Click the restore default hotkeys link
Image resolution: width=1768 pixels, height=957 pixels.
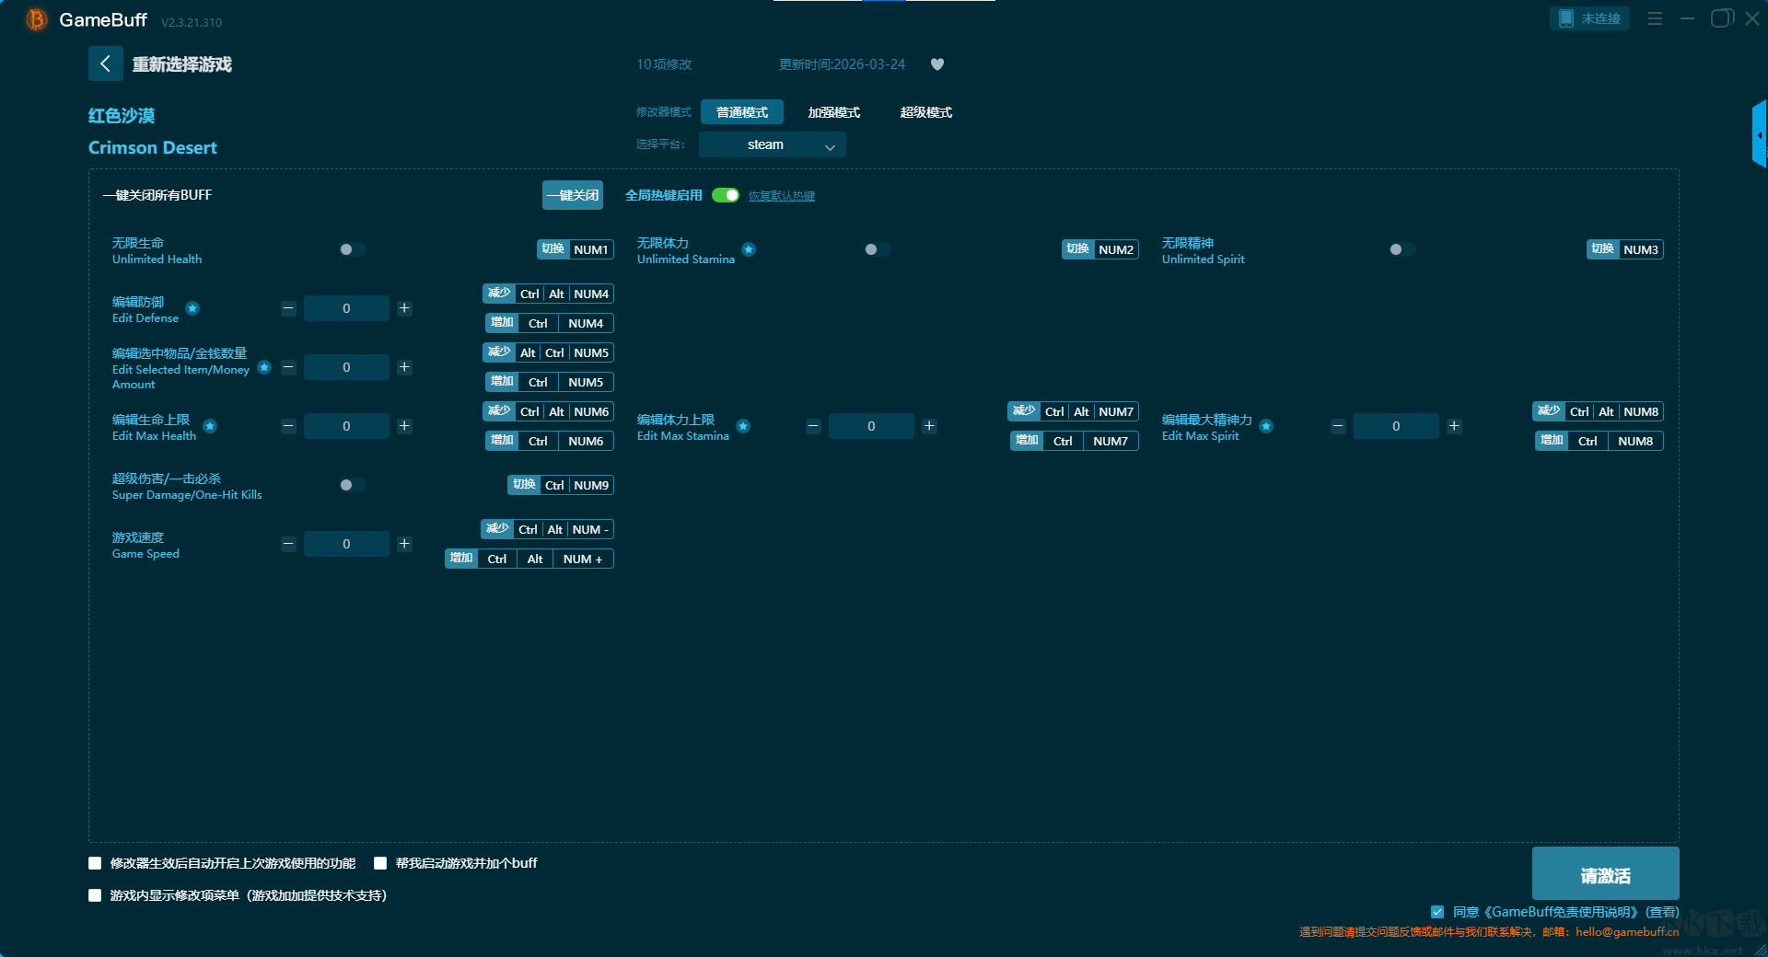coord(781,196)
